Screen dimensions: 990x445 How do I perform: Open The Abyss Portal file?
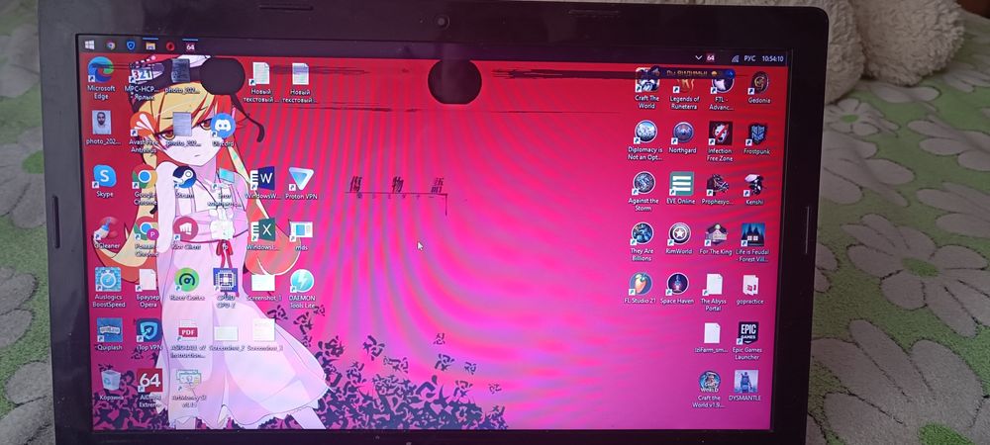click(x=714, y=293)
